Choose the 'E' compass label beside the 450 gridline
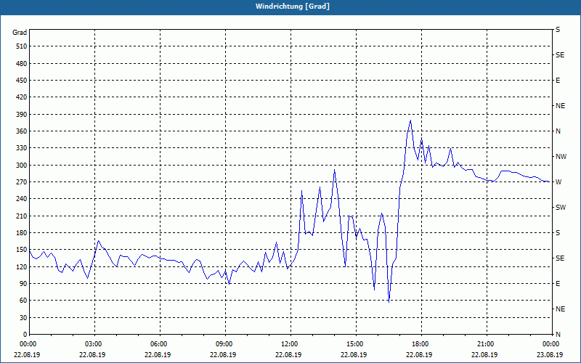581x363 pixels. [x=558, y=81]
